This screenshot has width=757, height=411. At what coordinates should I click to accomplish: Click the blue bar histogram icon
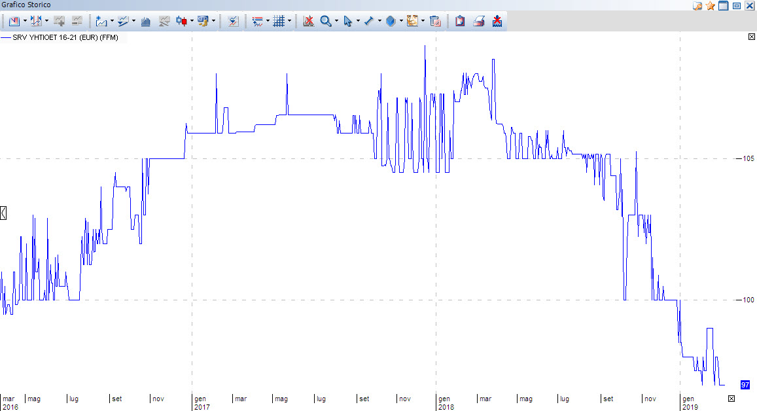tap(145, 21)
